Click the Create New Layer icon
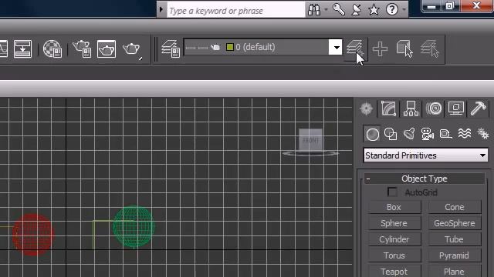This screenshot has height=277, width=494. click(355, 48)
